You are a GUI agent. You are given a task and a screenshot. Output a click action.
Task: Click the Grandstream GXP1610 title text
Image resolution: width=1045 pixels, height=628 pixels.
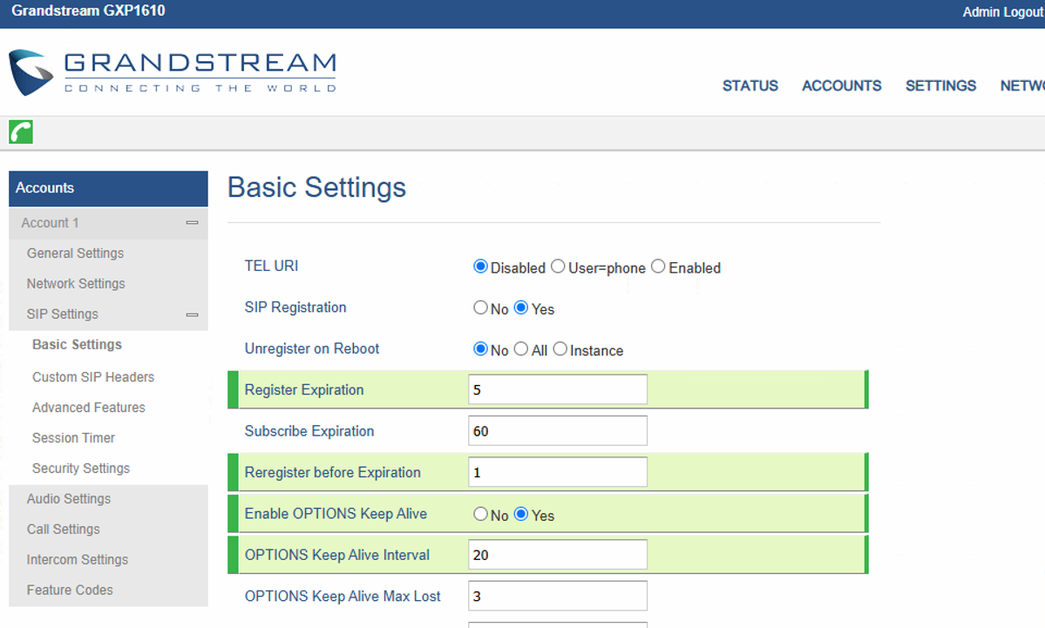point(88,10)
